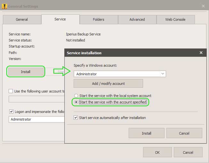This screenshot has height=163, width=209.
Task: Click the Iperius app icon in title bar
Action: [4, 6]
